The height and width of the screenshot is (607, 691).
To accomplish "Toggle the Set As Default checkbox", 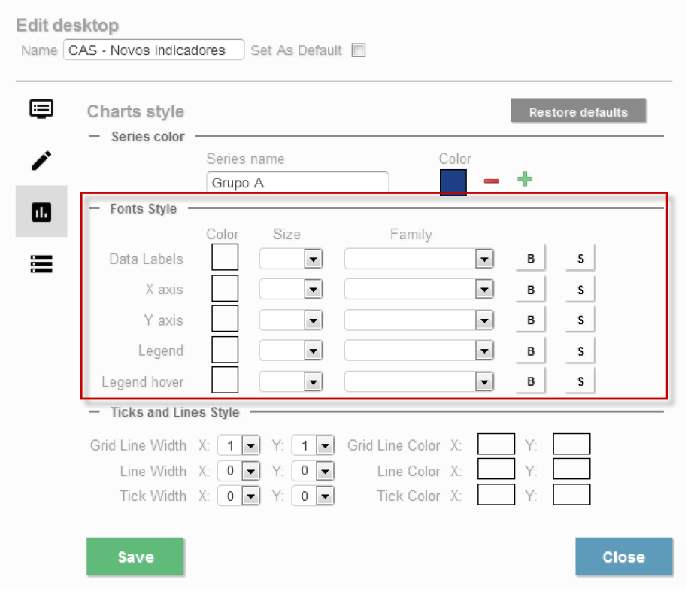I will click(x=359, y=51).
